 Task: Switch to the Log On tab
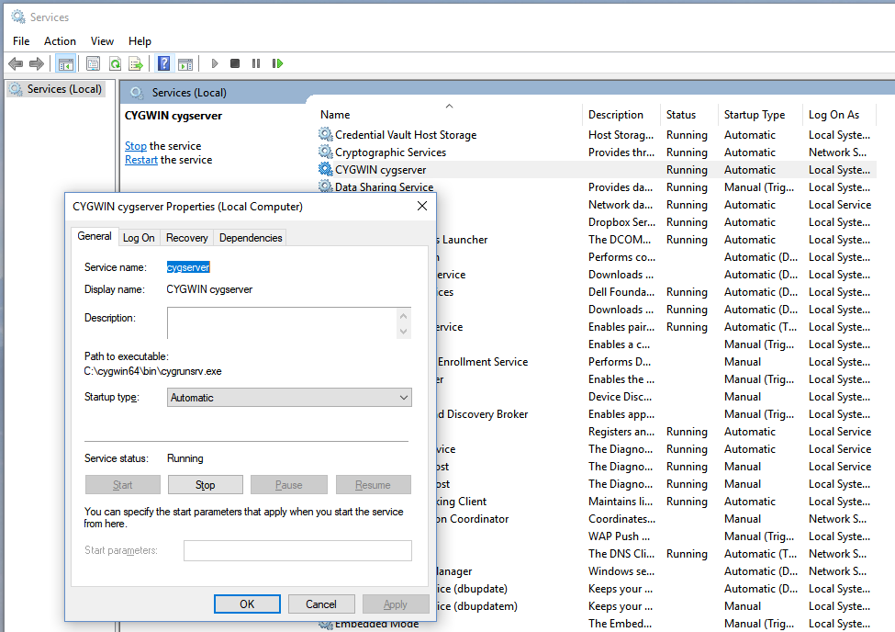139,238
